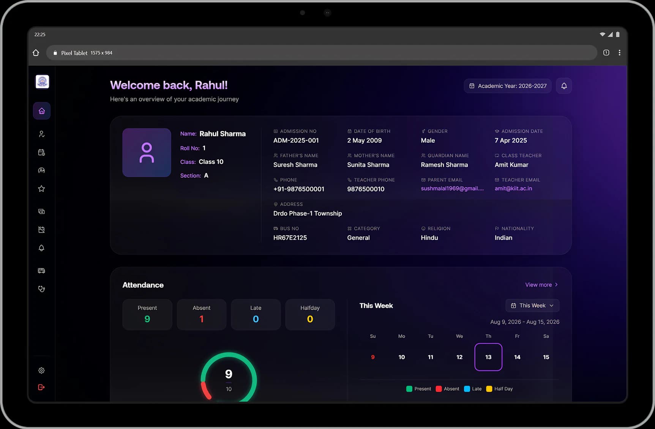
Task: Open the A+ grades icon in sidebar
Action: [x=42, y=170]
